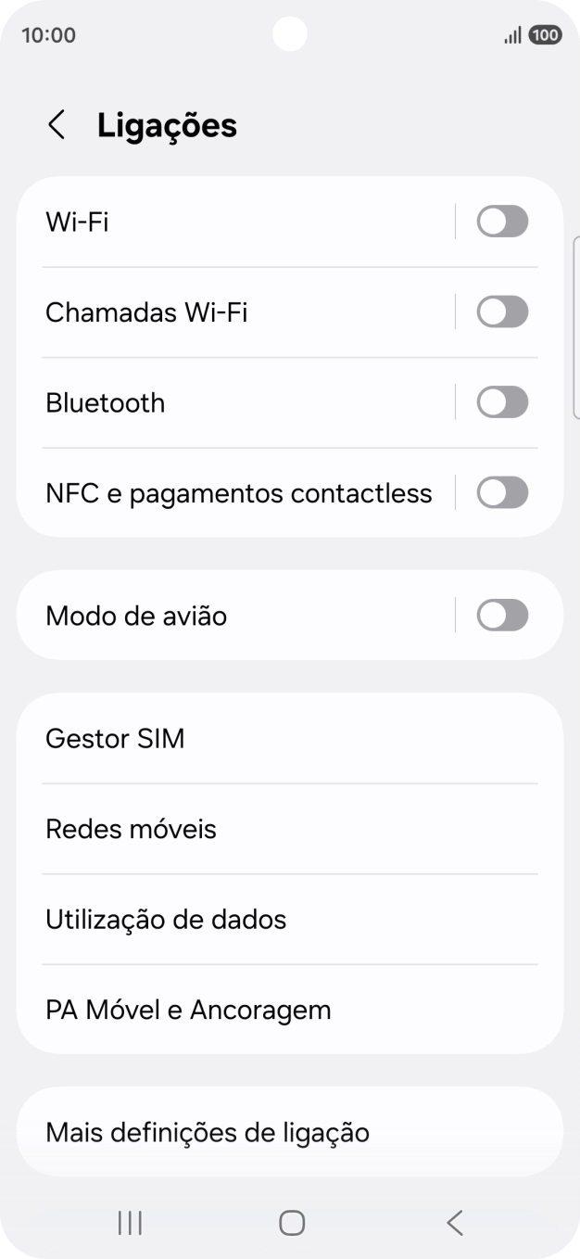The height and width of the screenshot is (1259, 580).
Task: Open Wi-Fi details via its label
Action: click(78, 221)
